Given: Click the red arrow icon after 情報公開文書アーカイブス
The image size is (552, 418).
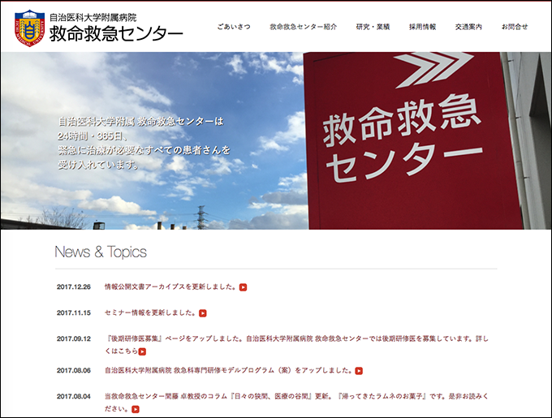Looking at the screenshot, I should (243, 287).
